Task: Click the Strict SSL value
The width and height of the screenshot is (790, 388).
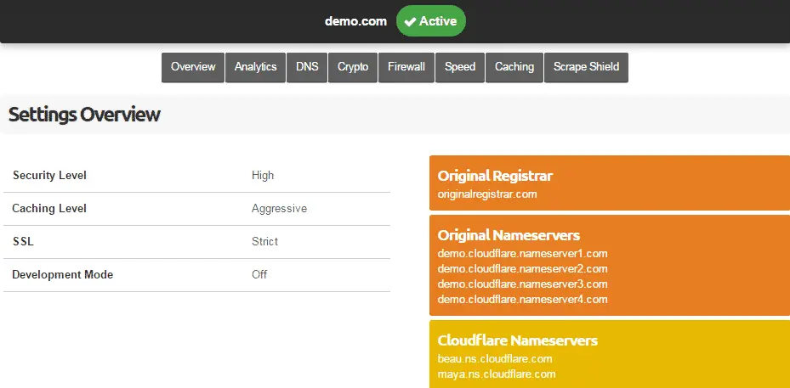Action: [264, 242]
